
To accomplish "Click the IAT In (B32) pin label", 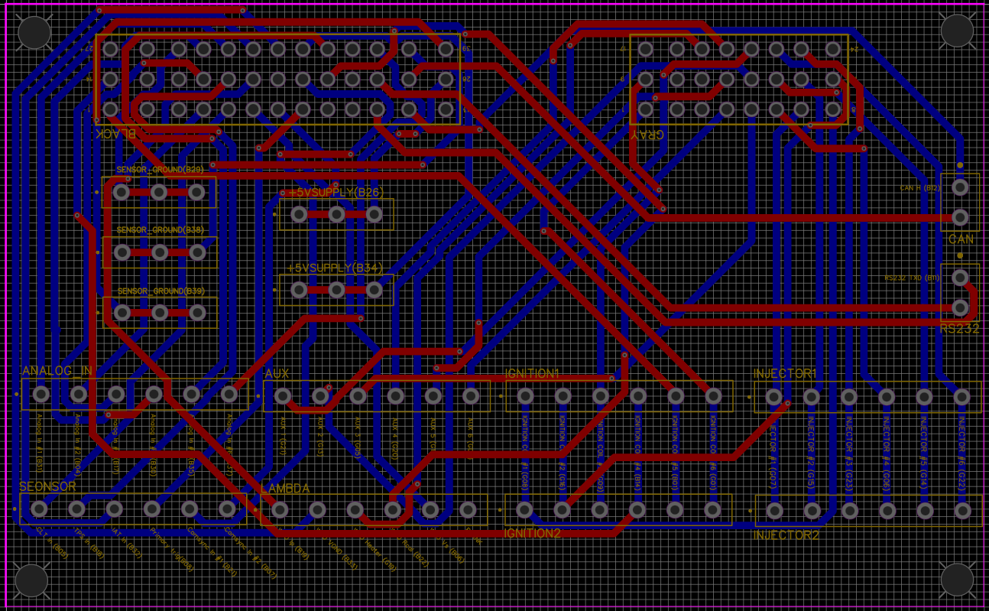I will pos(128,544).
